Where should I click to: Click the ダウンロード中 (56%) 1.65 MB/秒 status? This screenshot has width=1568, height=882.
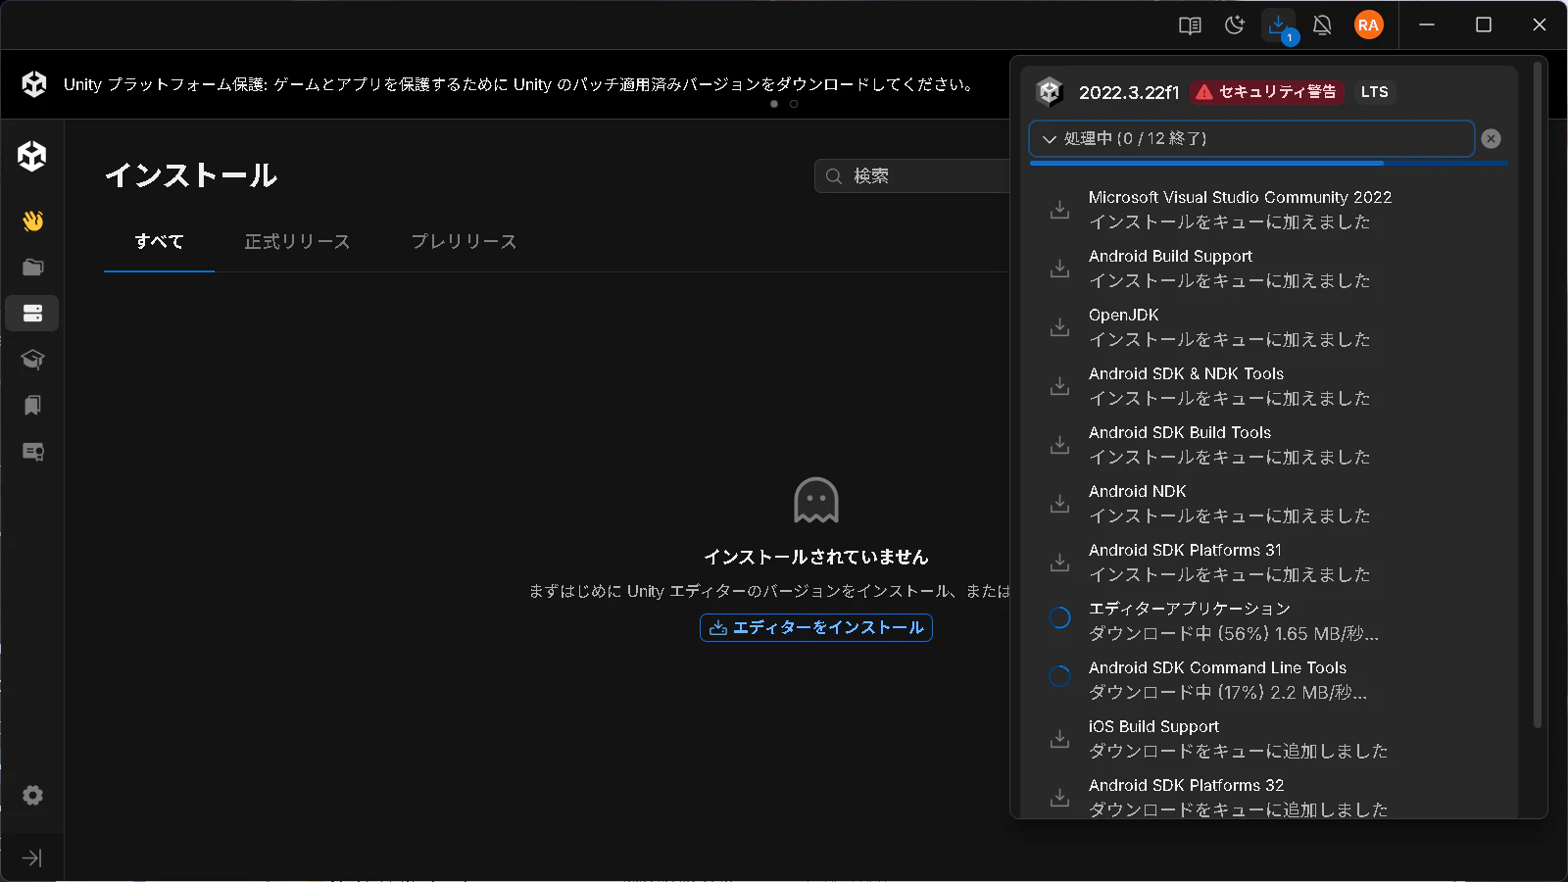[x=1234, y=634]
